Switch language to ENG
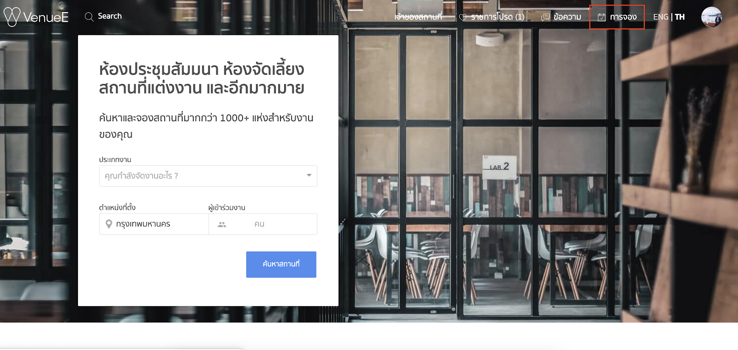 [x=661, y=17]
